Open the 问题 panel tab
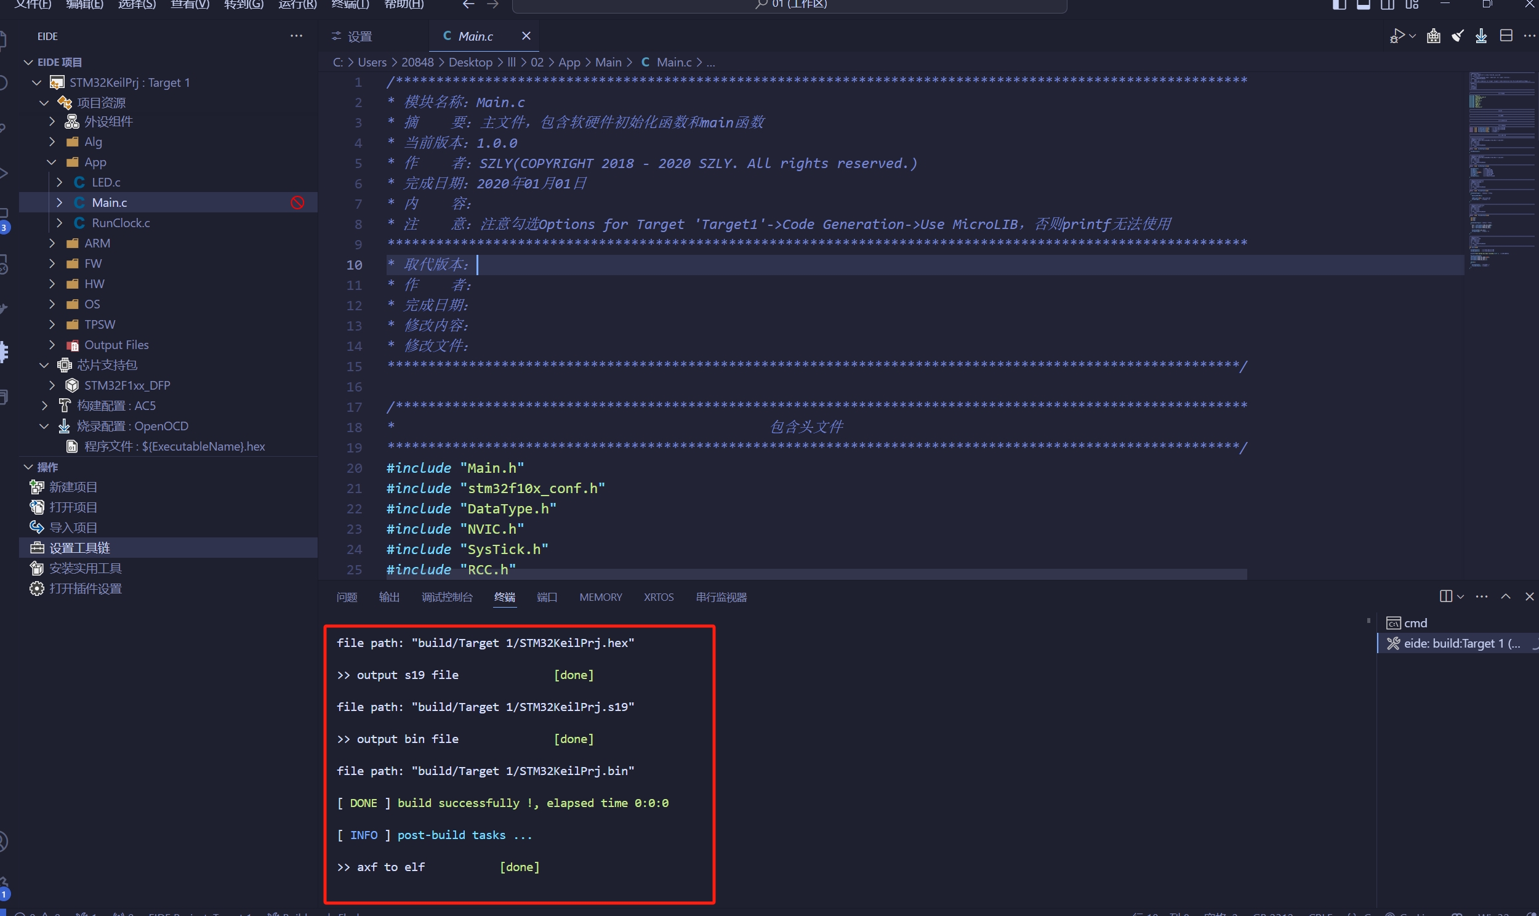The image size is (1539, 916). click(x=347, y=597)
